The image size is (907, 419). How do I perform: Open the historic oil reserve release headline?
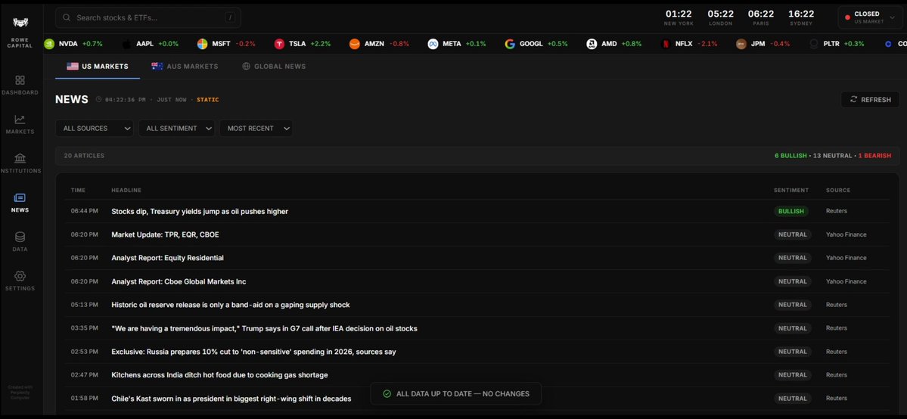(x=230, y=305)
